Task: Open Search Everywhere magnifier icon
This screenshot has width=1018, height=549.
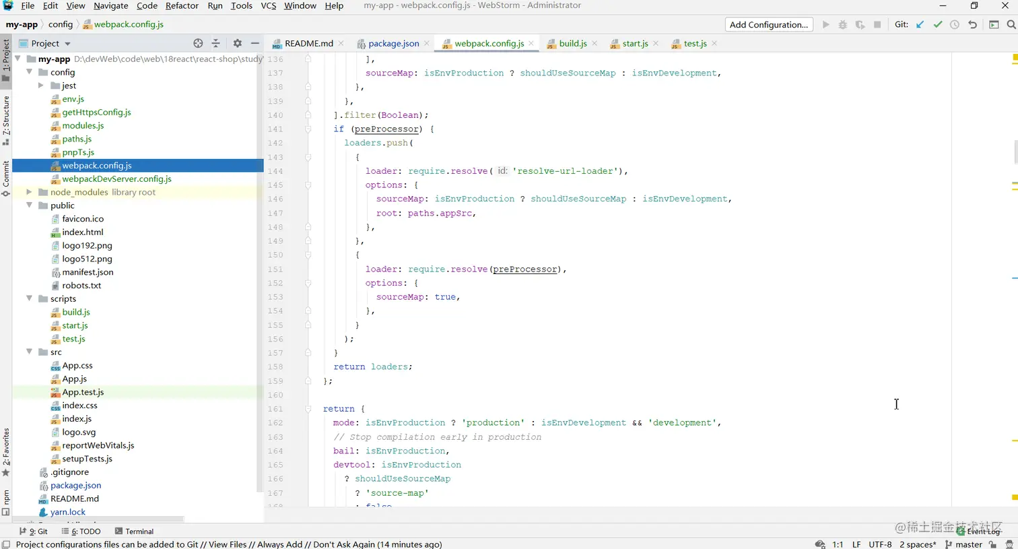Action: pyautogui.click(x=1011, y=25)
